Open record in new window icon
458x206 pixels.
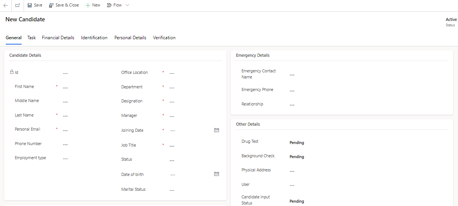point(18,5)
